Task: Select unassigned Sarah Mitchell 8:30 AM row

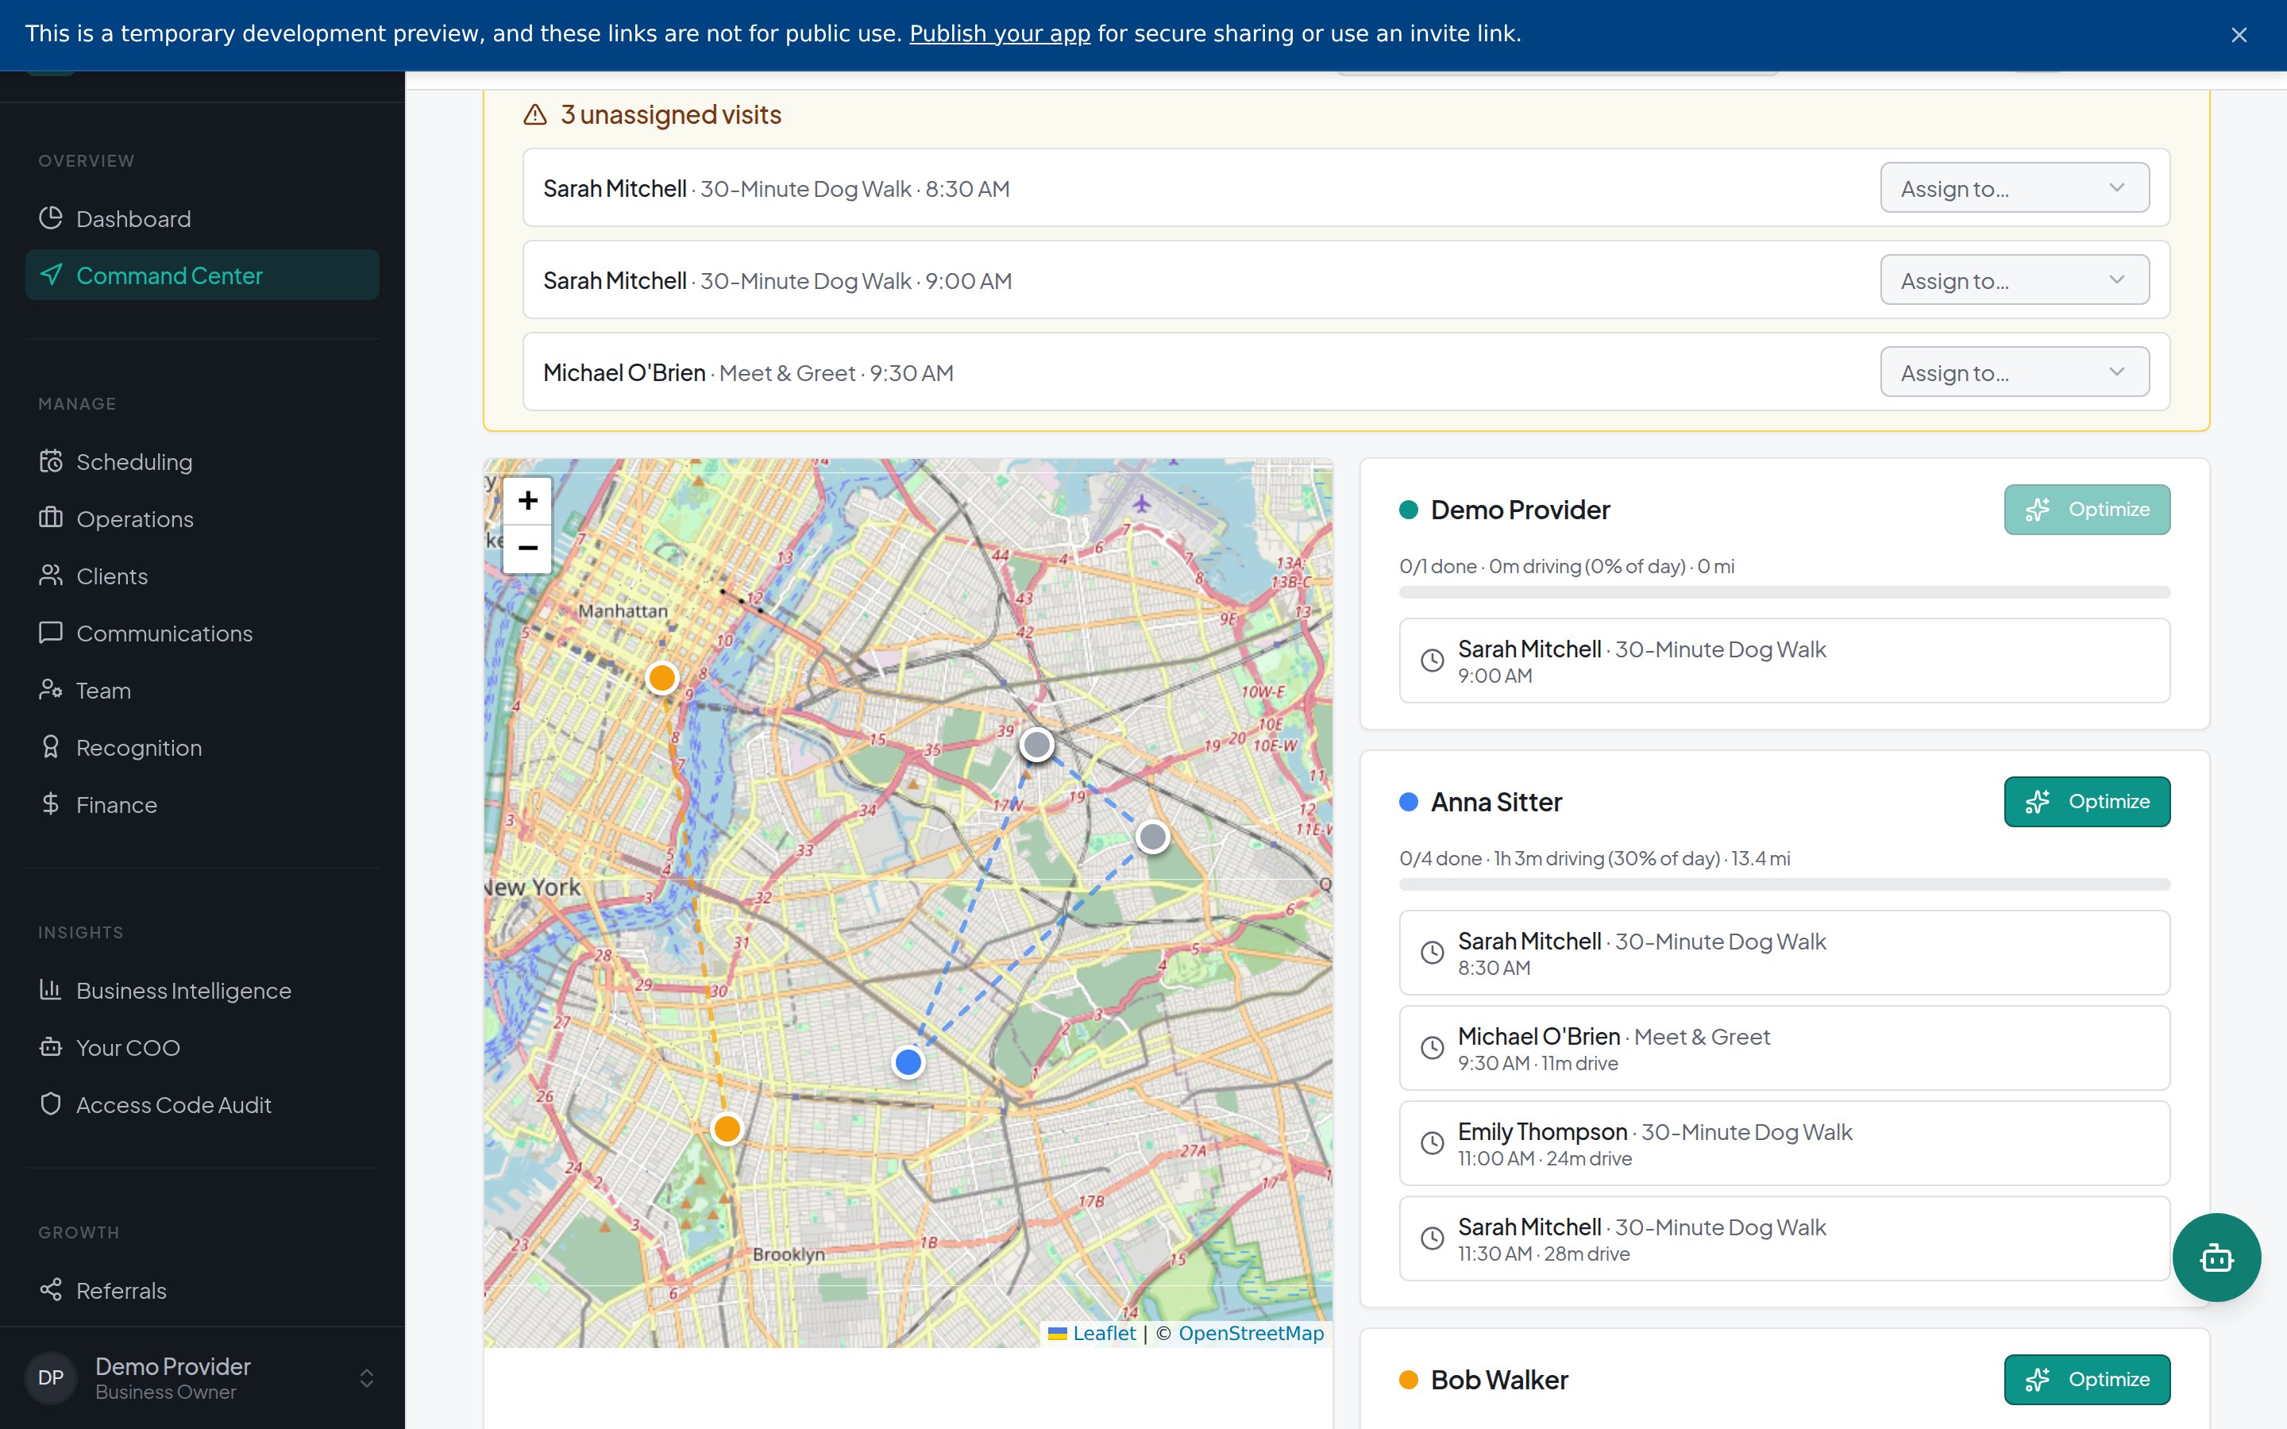Action: coord(1346,188)
